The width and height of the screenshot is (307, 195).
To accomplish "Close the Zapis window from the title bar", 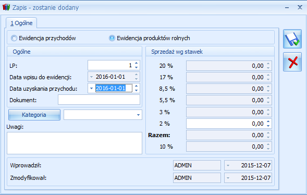I will (300, 7).
